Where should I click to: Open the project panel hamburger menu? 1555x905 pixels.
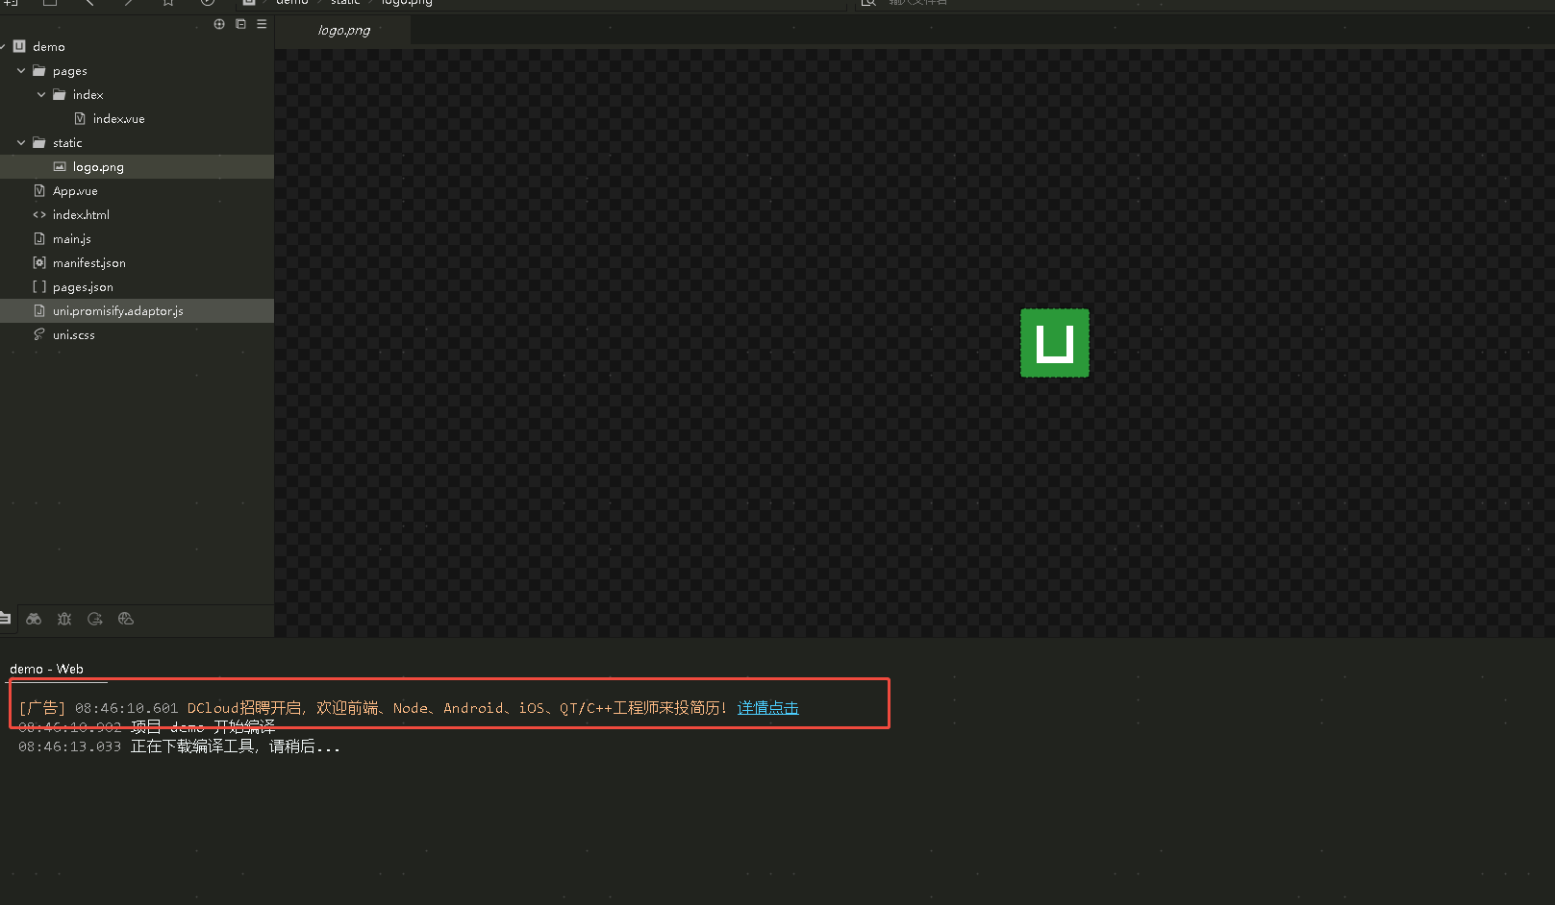tap(262, 24)
